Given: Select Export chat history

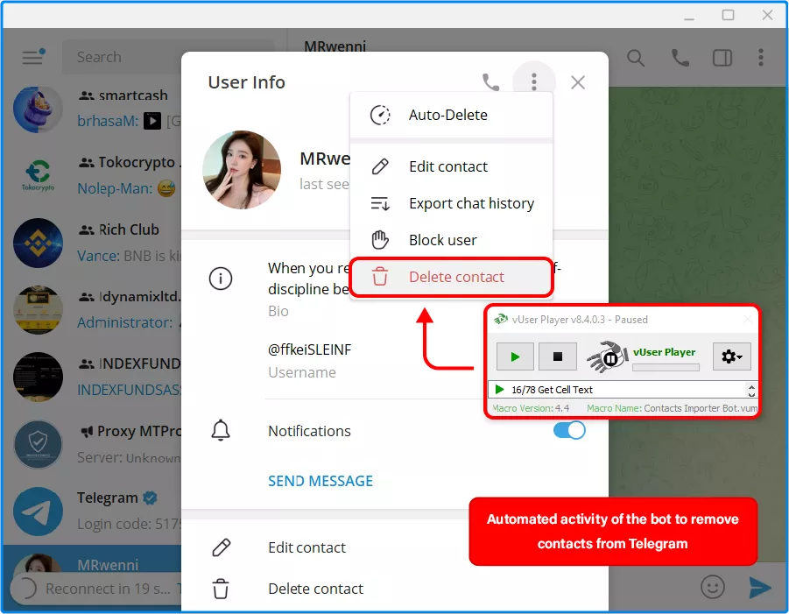Looking at the screenshot, I should pyautogui.click(x=451, y=203).
